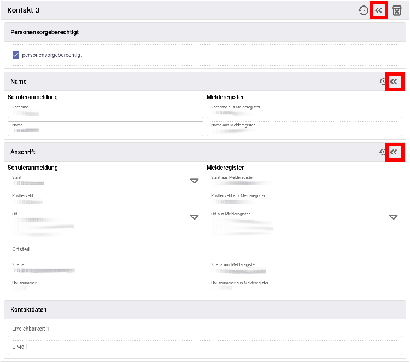Image resolution: width=410 pixels, height=363 pixels.
Task: Click the Ortsteil input field
Action: [x=106, y=250]
